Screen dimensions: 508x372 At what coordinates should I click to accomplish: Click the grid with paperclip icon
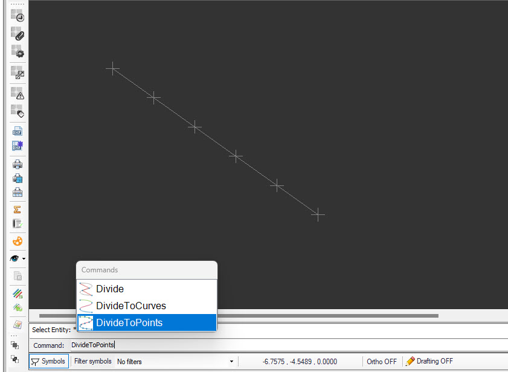18,33
